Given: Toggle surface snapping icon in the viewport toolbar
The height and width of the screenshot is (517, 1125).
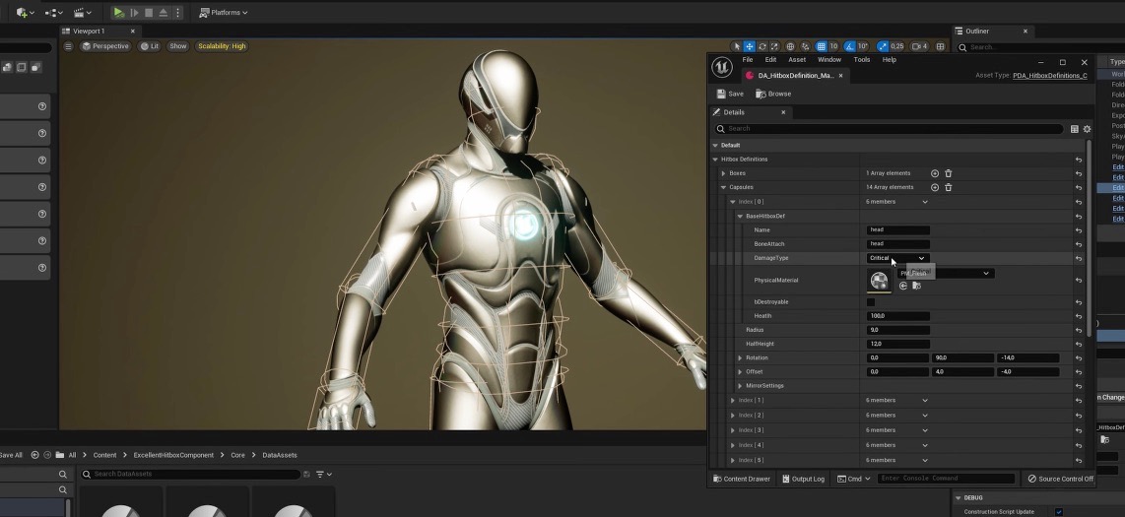Looking at the screenshot, I should tap(805, 46).
